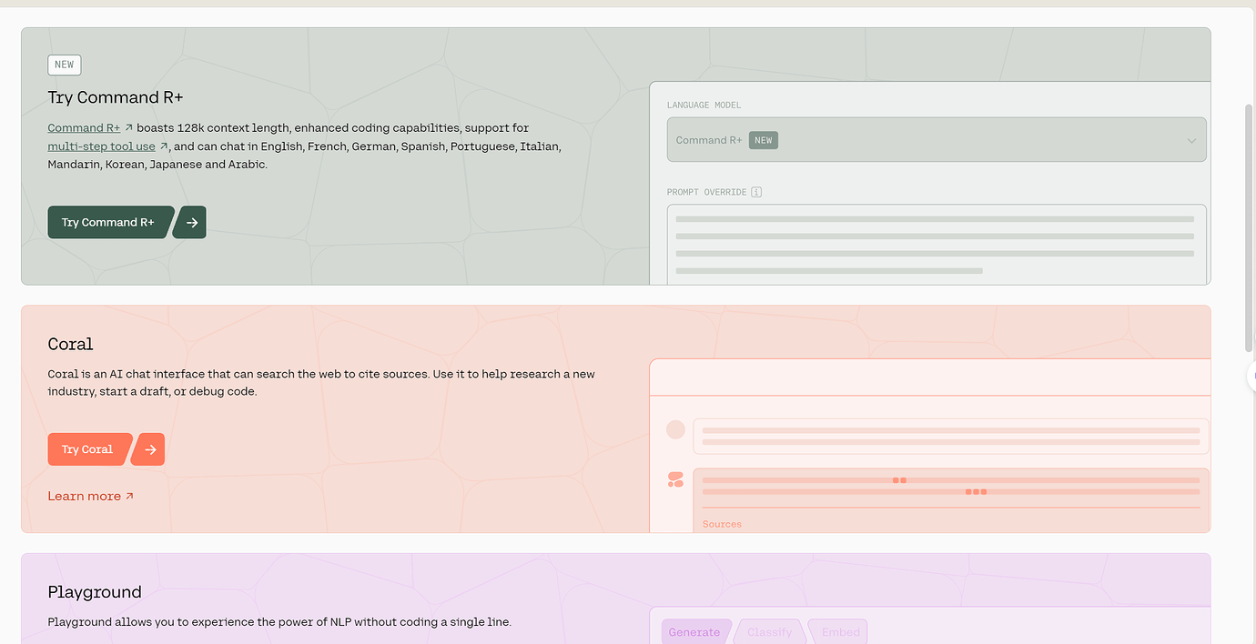Click inside the Prompt Override text area
1256x644 pixels.
(x=937, y=244)
